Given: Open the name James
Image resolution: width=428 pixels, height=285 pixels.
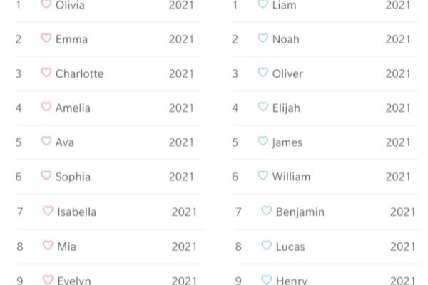Looking at the screenshot, I should (287, 142).
